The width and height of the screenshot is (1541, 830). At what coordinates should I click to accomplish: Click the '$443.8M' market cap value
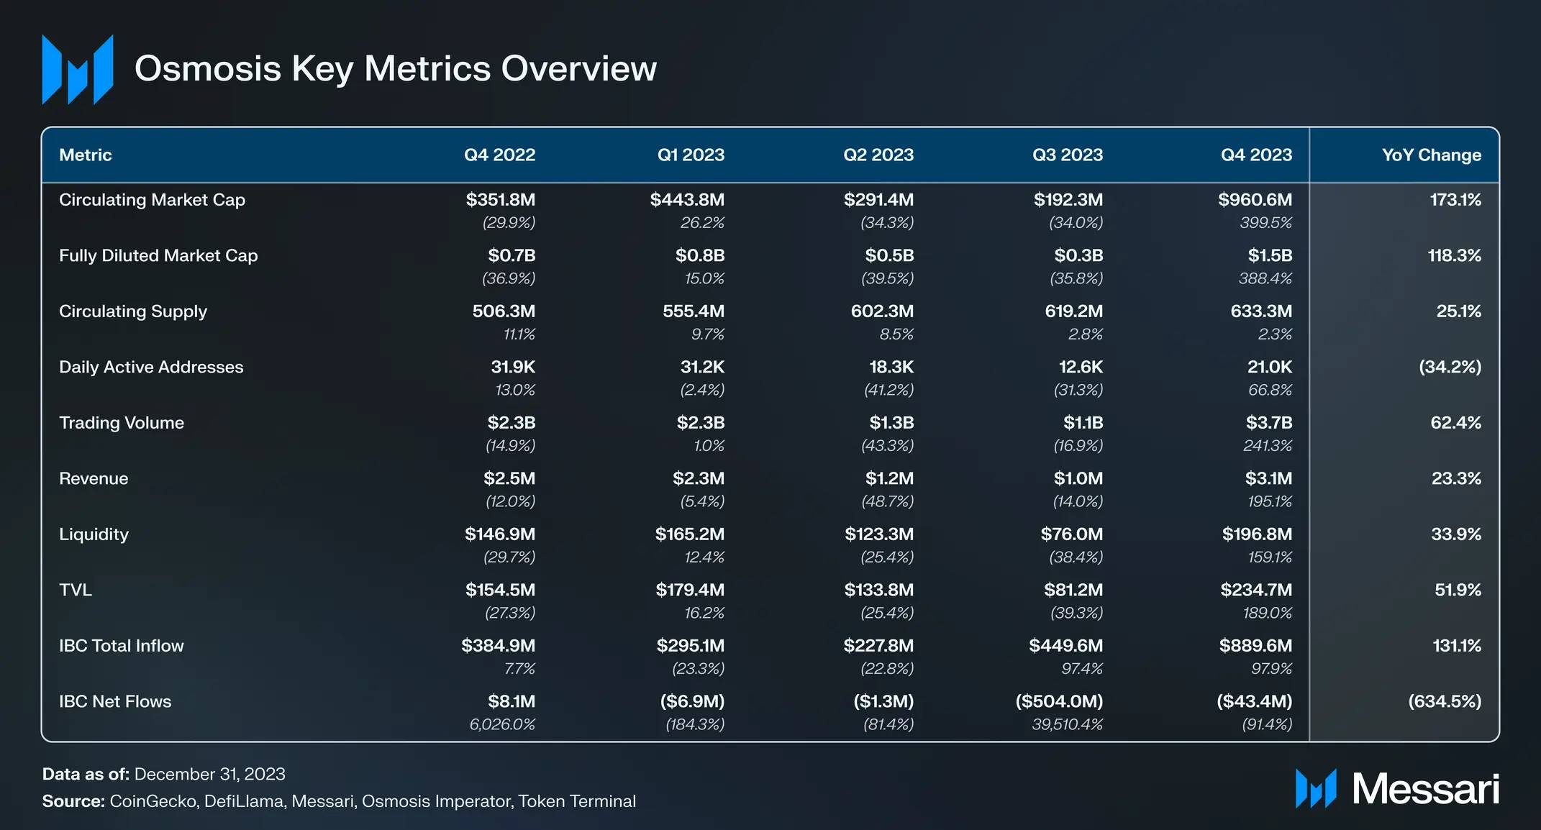coord(687,199)
